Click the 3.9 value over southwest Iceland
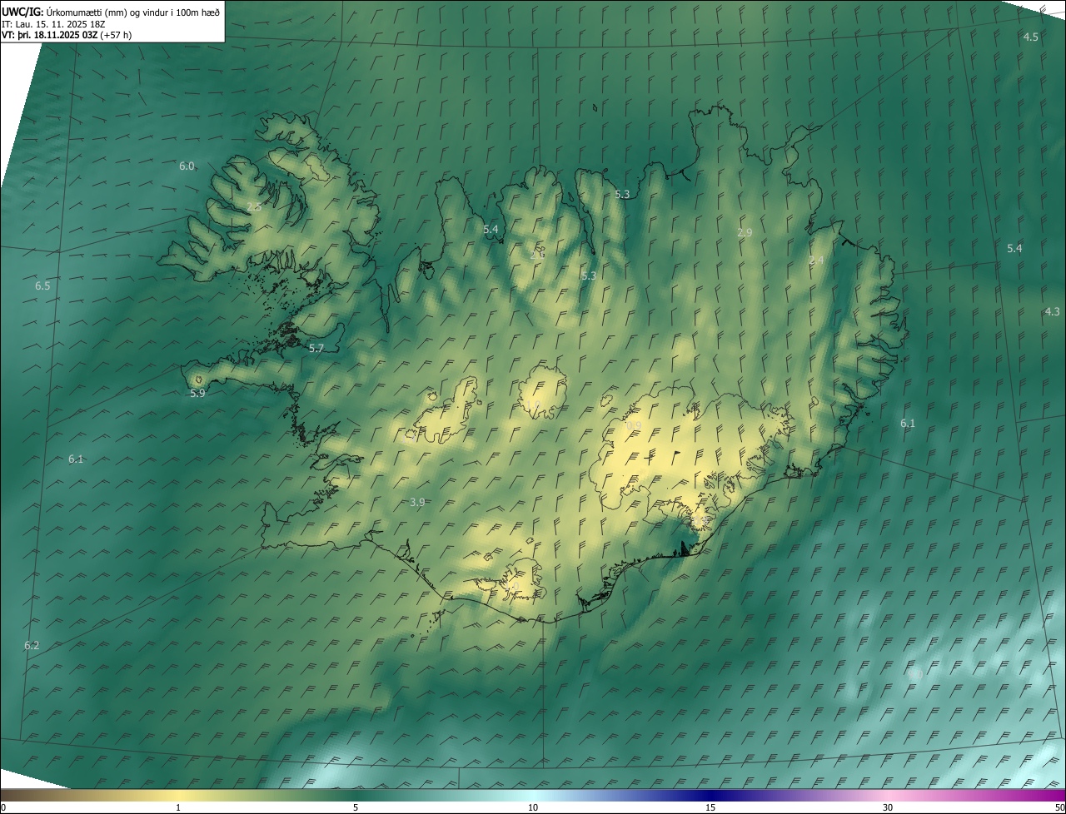 pos(417,502)
